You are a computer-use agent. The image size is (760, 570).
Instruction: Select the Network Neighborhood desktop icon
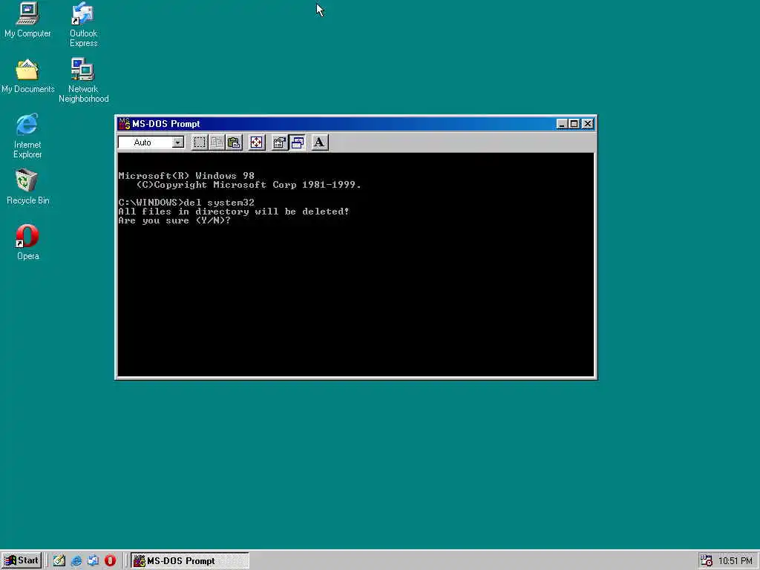point(83,80)
